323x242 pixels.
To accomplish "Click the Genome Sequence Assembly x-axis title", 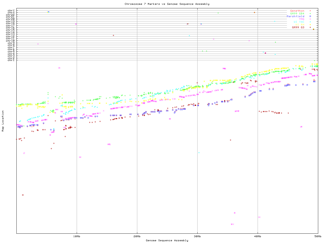I will point(167,240).
